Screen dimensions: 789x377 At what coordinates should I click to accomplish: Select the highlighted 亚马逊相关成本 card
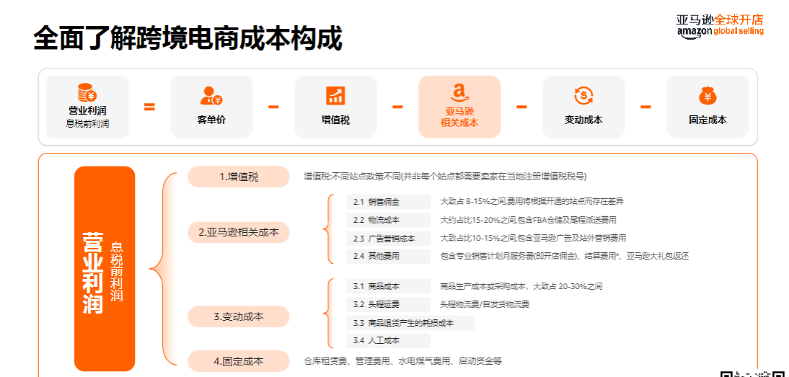[x=459, y=107]
